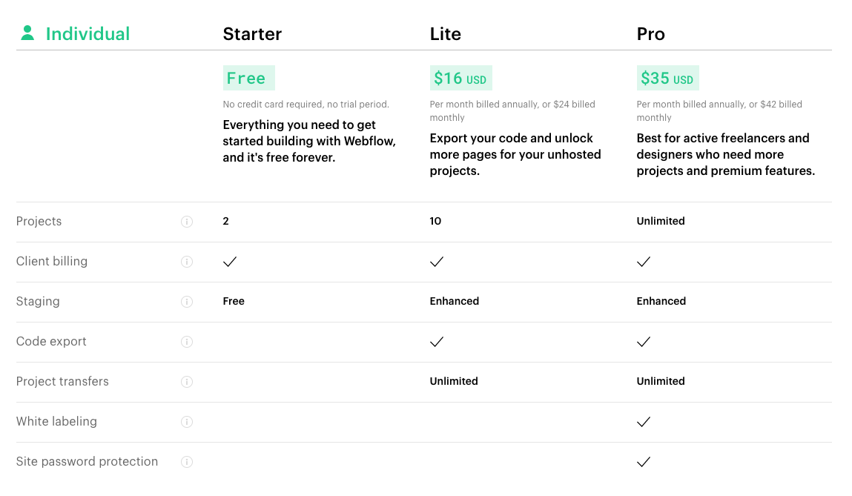Viewport: 852px width, 496px height.
Task: Click the Site password protection info icon
Action: pyautogui.click(x=187, y=461)
